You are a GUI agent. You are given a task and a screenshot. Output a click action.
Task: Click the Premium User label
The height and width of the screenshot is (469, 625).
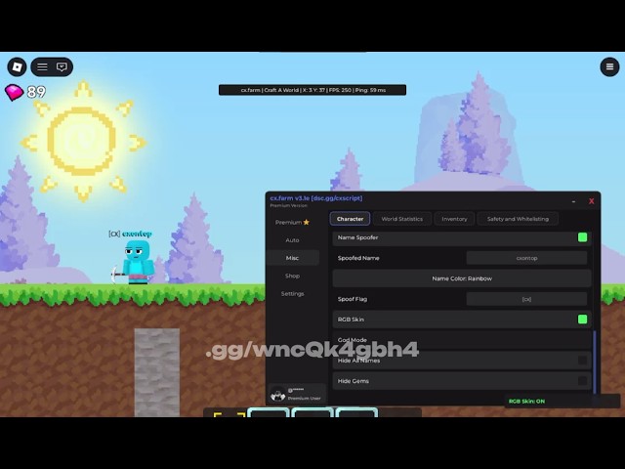[304, 399]
